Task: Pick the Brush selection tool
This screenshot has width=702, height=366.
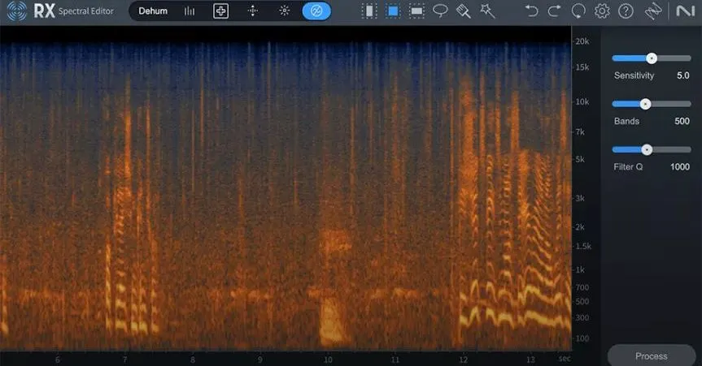Action: click(464, 11)
